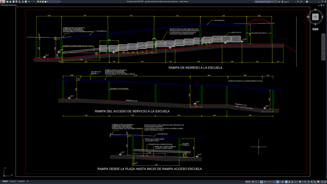
Task: Click the viewport [-] controls label
Action: [1, 5]
